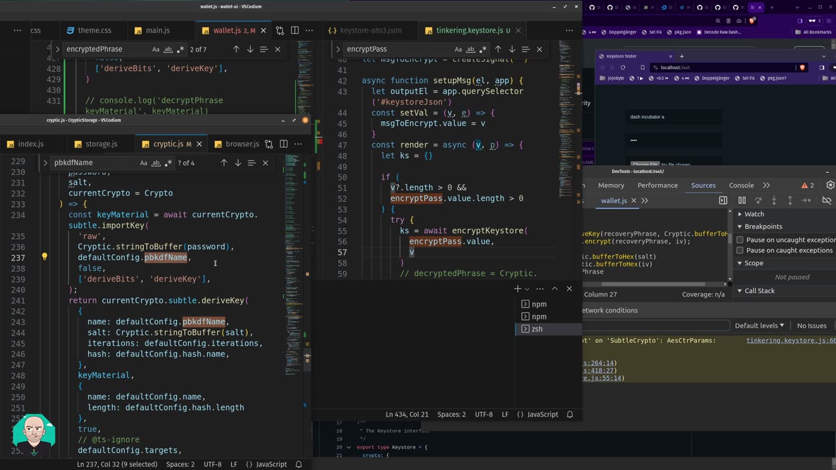Click notification bell in CrypticStorage status bar
Screen dimensions: 836x470
click(298, 464)
